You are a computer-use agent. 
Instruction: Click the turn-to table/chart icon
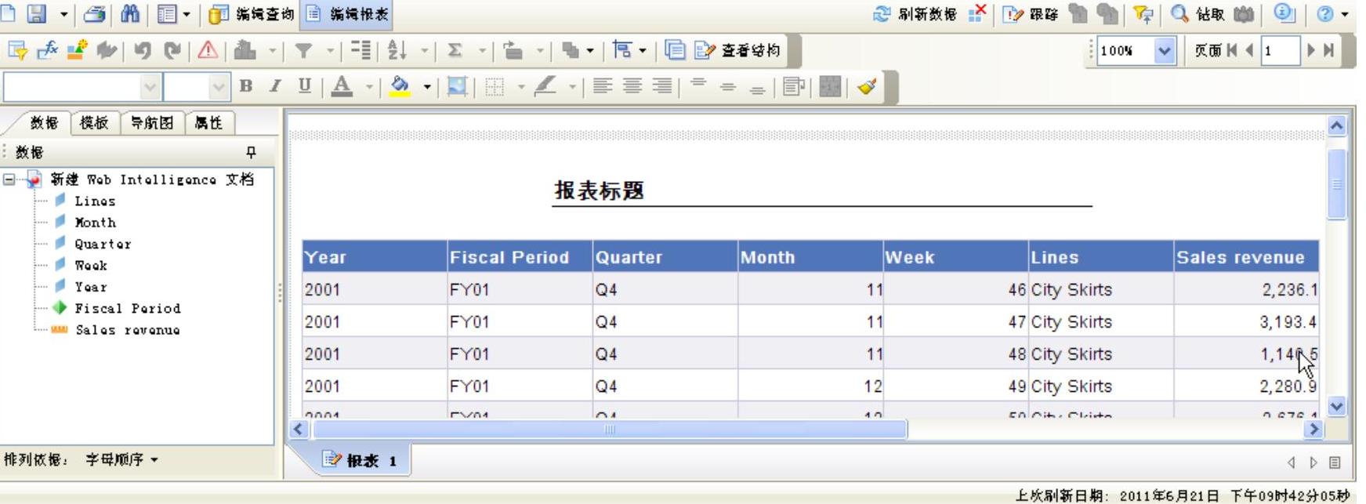click(513, 51)
